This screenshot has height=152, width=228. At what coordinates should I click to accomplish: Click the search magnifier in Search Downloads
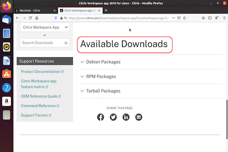click(66, 43)
